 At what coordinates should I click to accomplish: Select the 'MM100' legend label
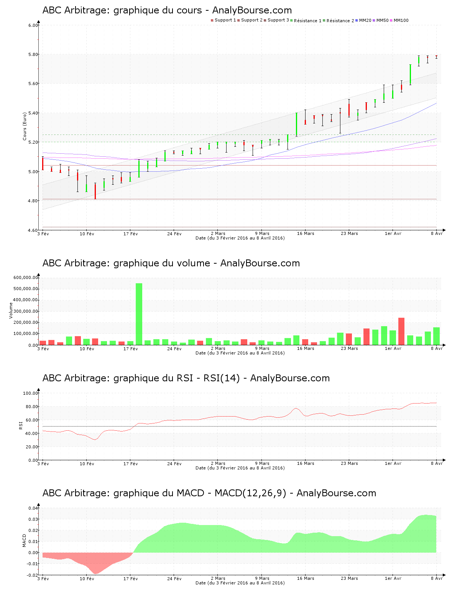coord(401,20)
